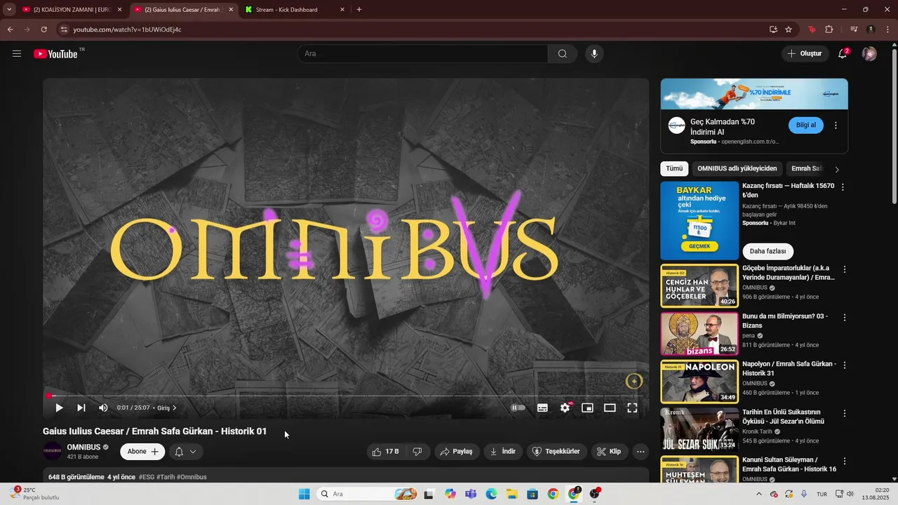
Task: Open the Giriş chapter list
Action: tap(166, 408)
